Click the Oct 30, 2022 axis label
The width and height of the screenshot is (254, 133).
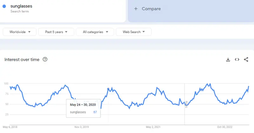click(x=225, y=127)
